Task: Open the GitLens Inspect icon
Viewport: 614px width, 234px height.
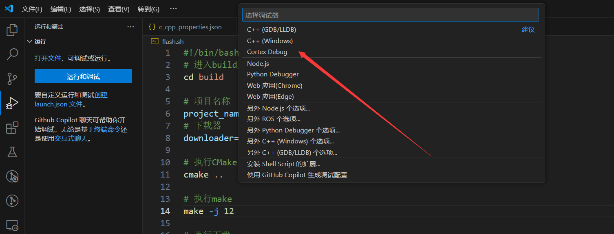Action: (x=12, y=176)
